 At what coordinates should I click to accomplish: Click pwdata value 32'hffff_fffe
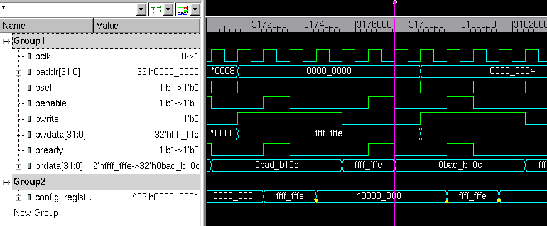click(x=176, y=135)
